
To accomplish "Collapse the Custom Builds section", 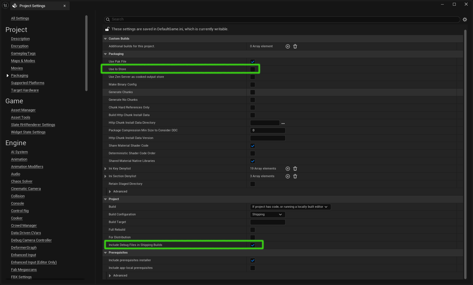I will click(105, 39).
